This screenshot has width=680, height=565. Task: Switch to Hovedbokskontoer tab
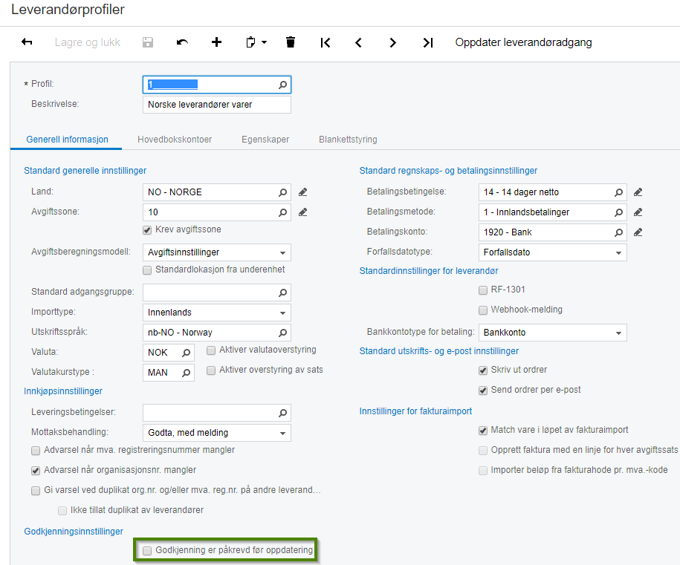(175, 139)
